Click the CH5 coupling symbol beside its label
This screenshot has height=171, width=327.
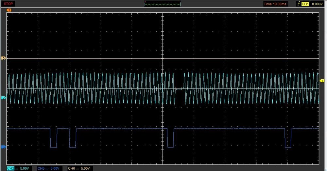pos(47,168)
